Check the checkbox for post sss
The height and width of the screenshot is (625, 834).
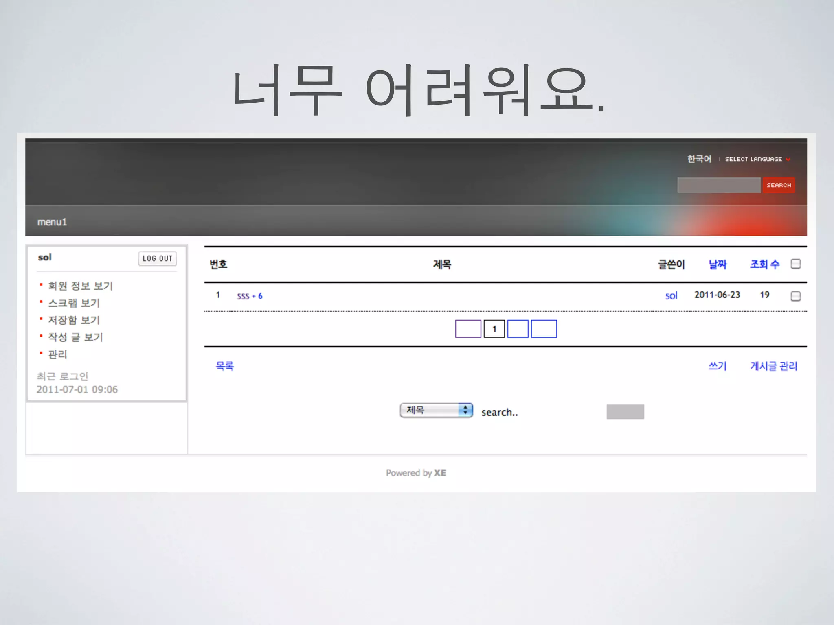[795, 296]
